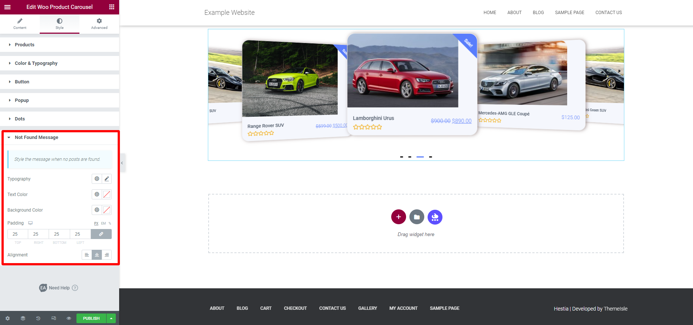Edit Typography with the pencil icon
The image size is (693, 325).
[107, 179]
